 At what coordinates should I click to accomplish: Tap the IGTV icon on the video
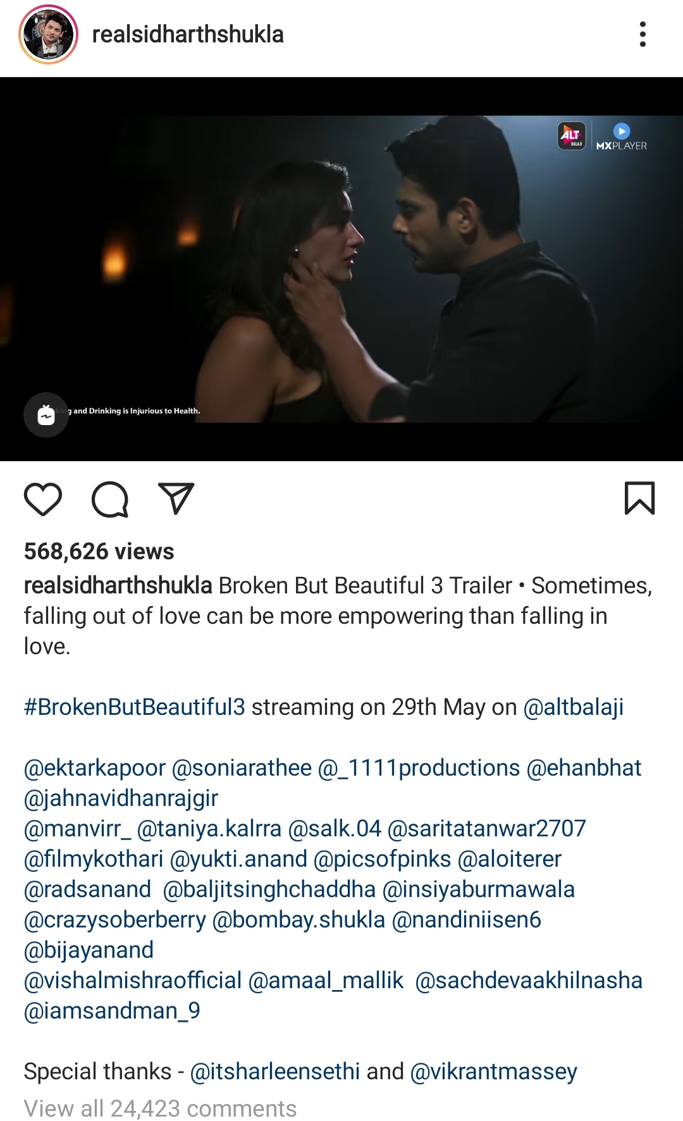(x=46, y=415)
